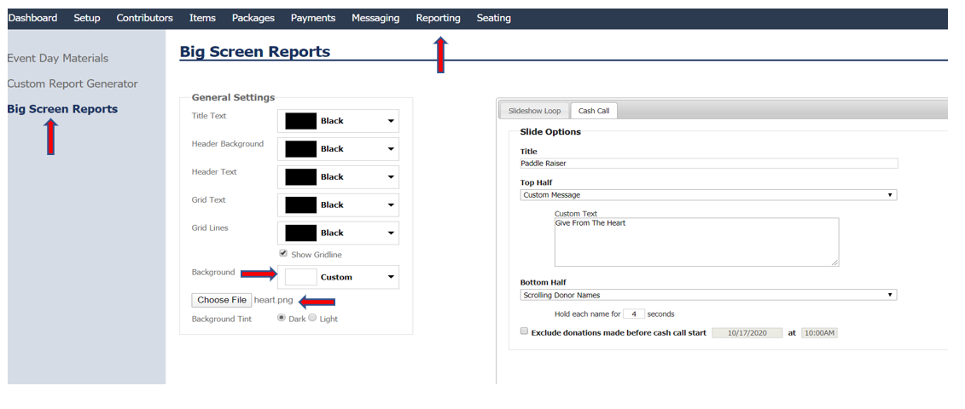The image size is (965, 409).
Task: Open the Seating menu
Action: (493, 18)
